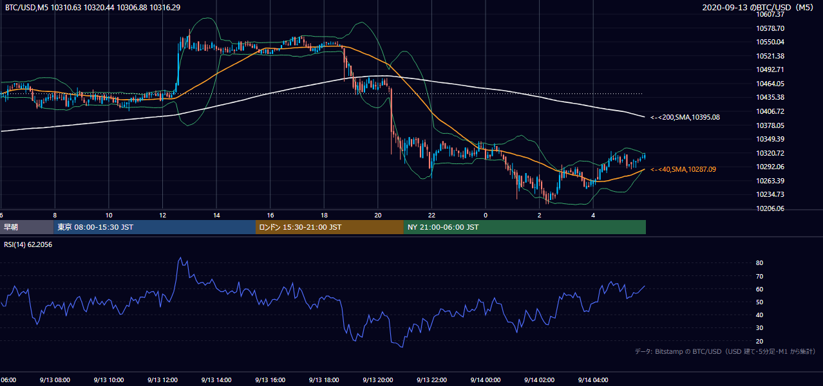The height and width of the screenshot is (386, 823).
Task: Click the 9/14 04:00 time axis label
Action: (x=593, y=380)
